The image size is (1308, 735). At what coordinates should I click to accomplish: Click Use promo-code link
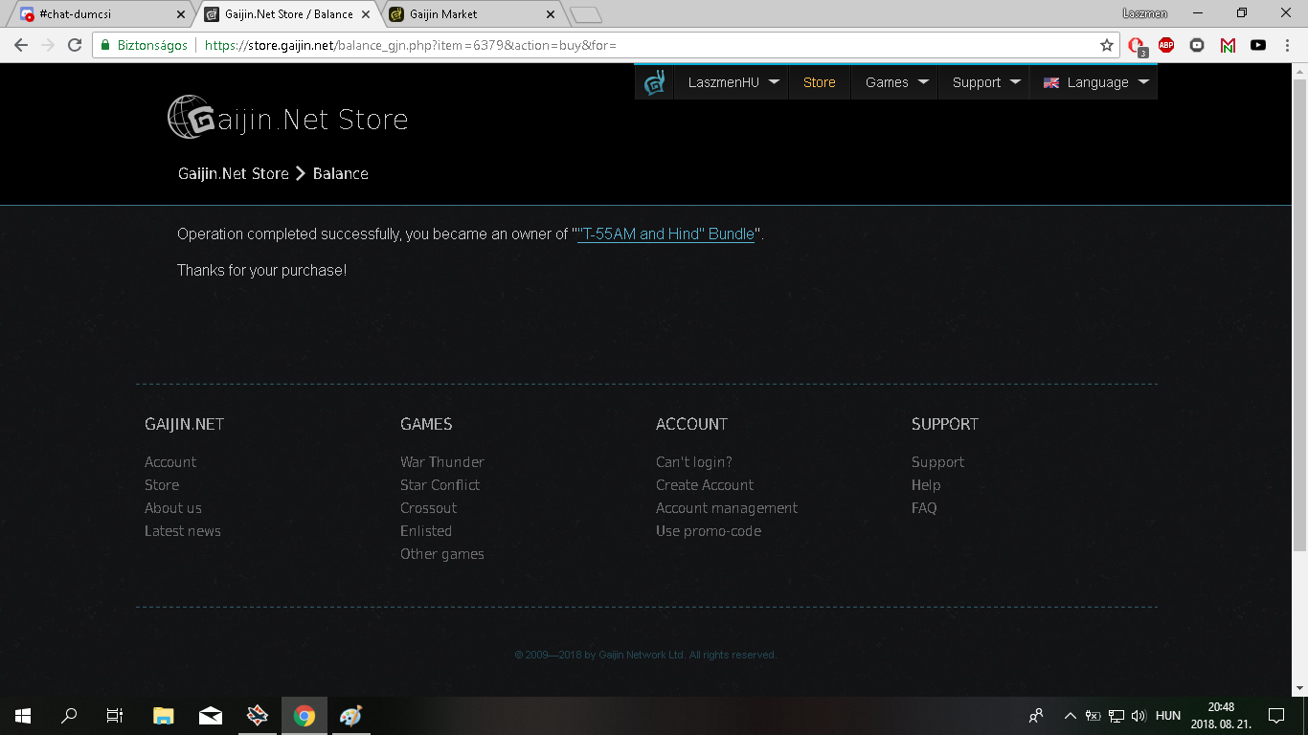pos(709,531)
